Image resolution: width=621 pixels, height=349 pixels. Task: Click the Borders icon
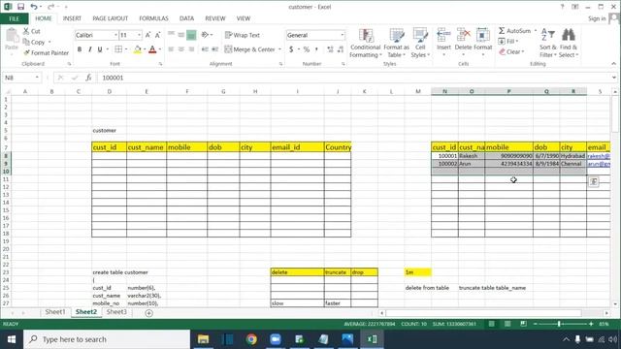click(118, 49)
